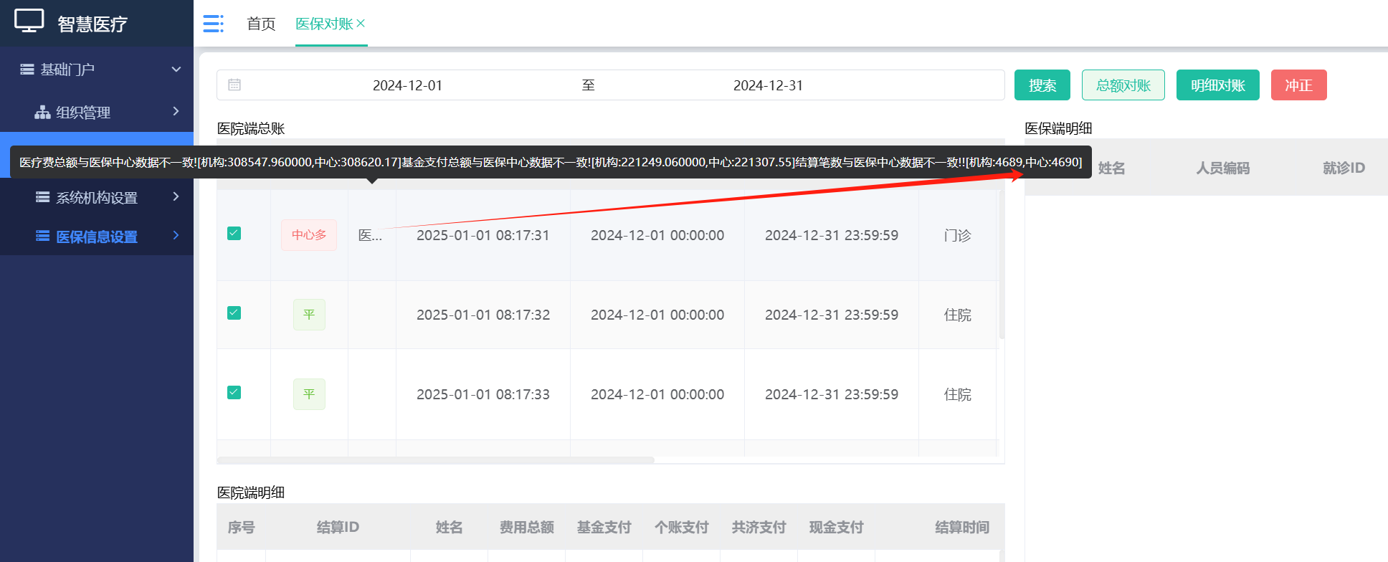1388x562 pixels.
Task: Switch to the 首页 tab
Action: pos(261,24)
